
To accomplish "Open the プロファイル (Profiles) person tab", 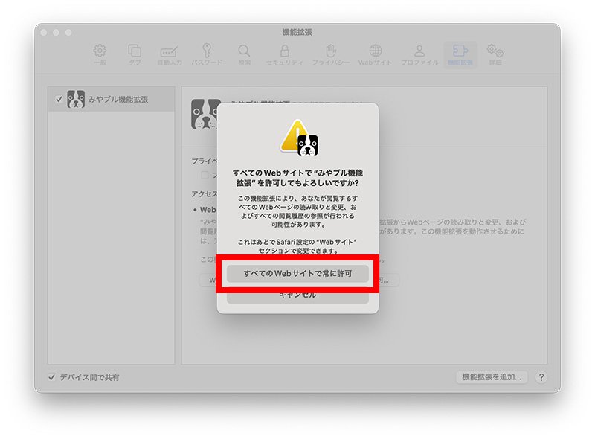I will click(x=419, y=54).
